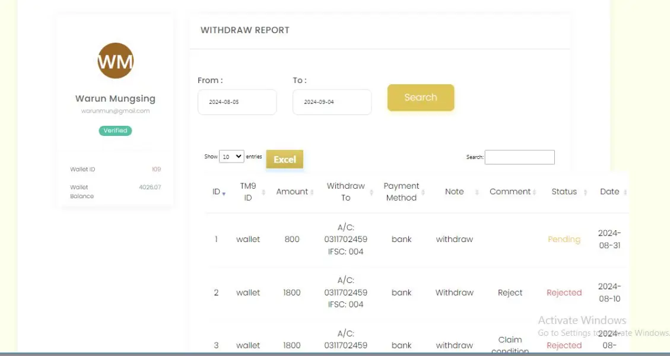Click the Search button
Image resolution: width=670 pixels, height=356 pixels.
click(x=421, y=97)
